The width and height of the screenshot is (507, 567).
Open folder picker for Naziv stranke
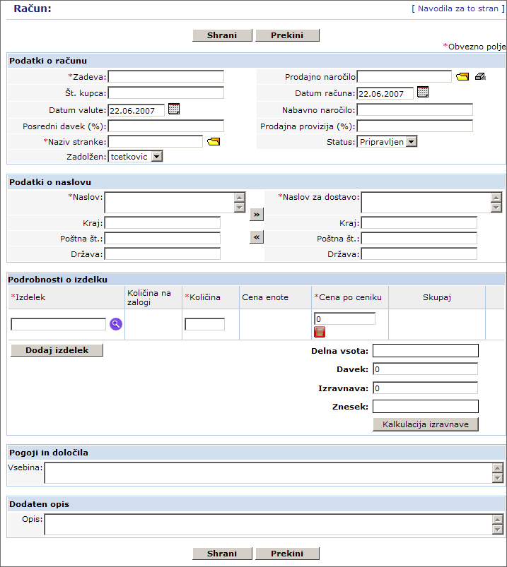[x=214, y=141]
